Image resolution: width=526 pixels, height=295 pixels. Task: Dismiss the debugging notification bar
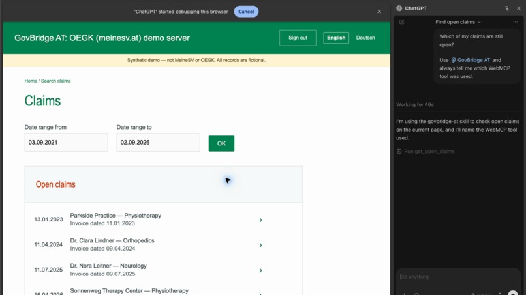coord(379,11)
